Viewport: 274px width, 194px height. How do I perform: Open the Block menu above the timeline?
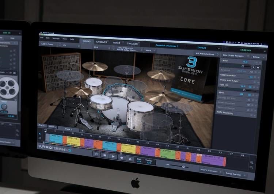(52, 126)
